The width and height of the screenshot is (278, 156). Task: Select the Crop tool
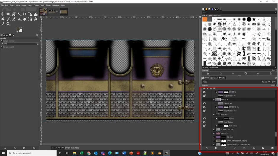click(x=25, y=14)
